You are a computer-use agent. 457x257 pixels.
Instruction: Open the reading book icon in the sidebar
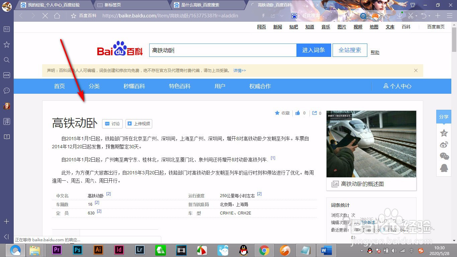point(7,137)
